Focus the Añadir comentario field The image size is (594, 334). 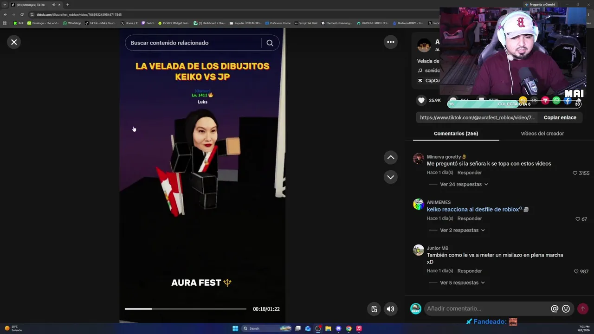pyautogui.click(x=486, y=308)
